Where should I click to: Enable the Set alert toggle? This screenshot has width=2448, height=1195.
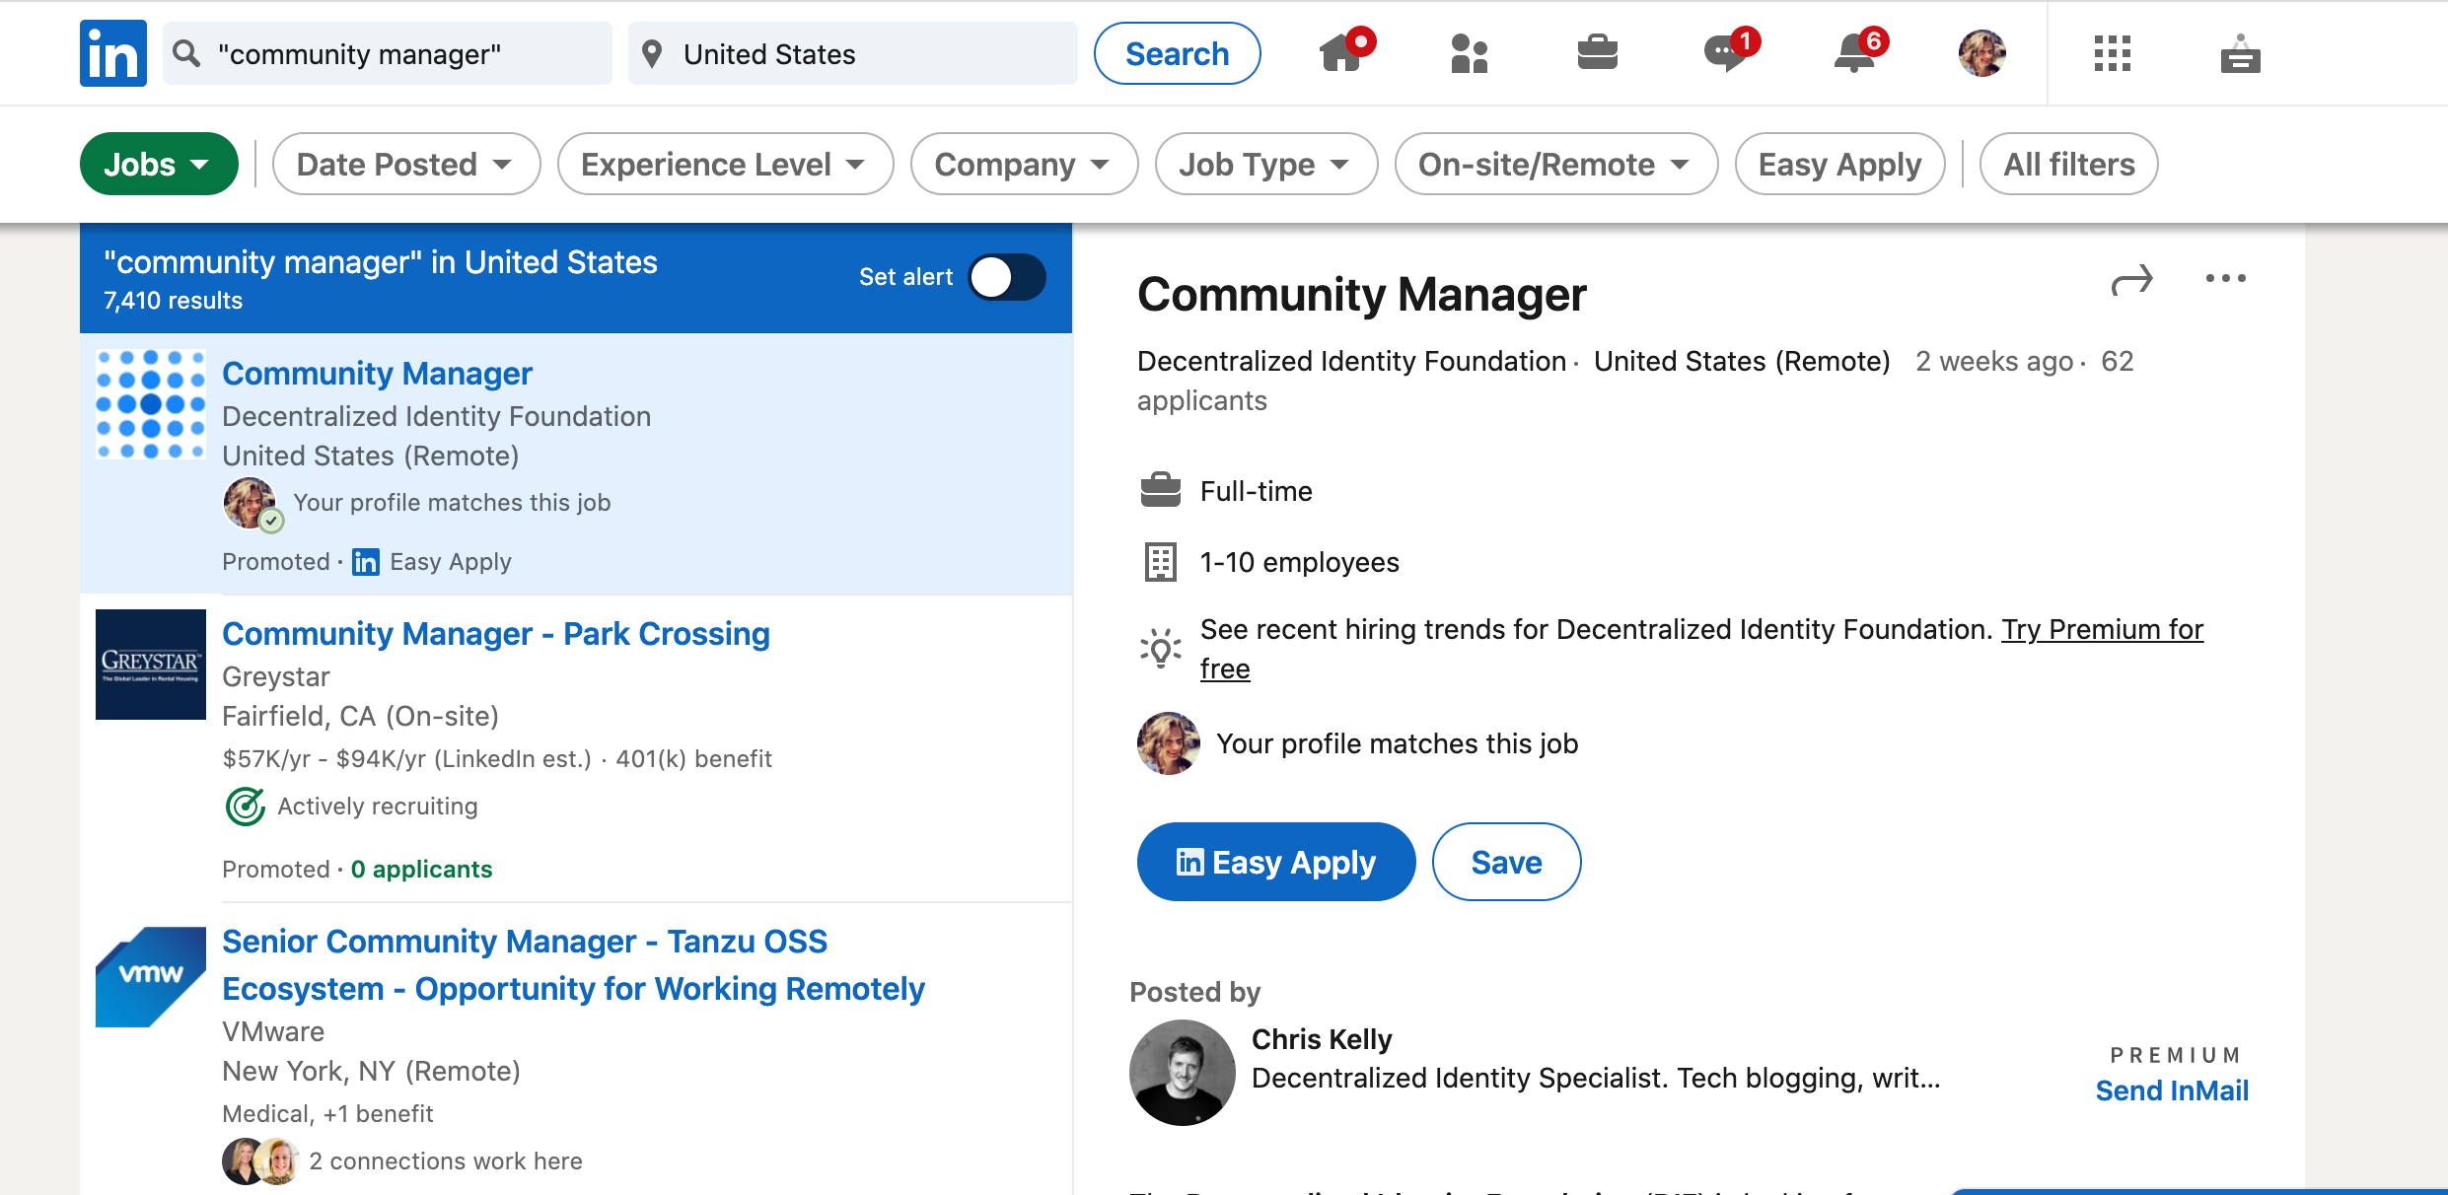1007,277
